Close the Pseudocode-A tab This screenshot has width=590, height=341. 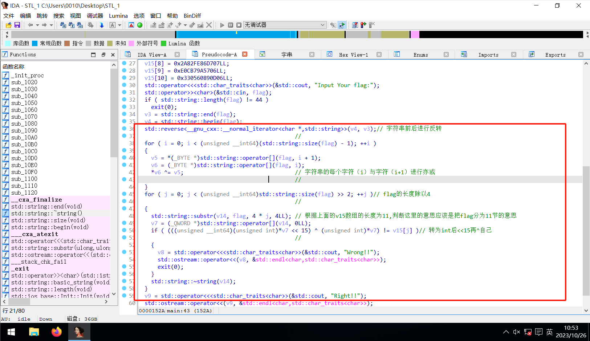[245, 54]
